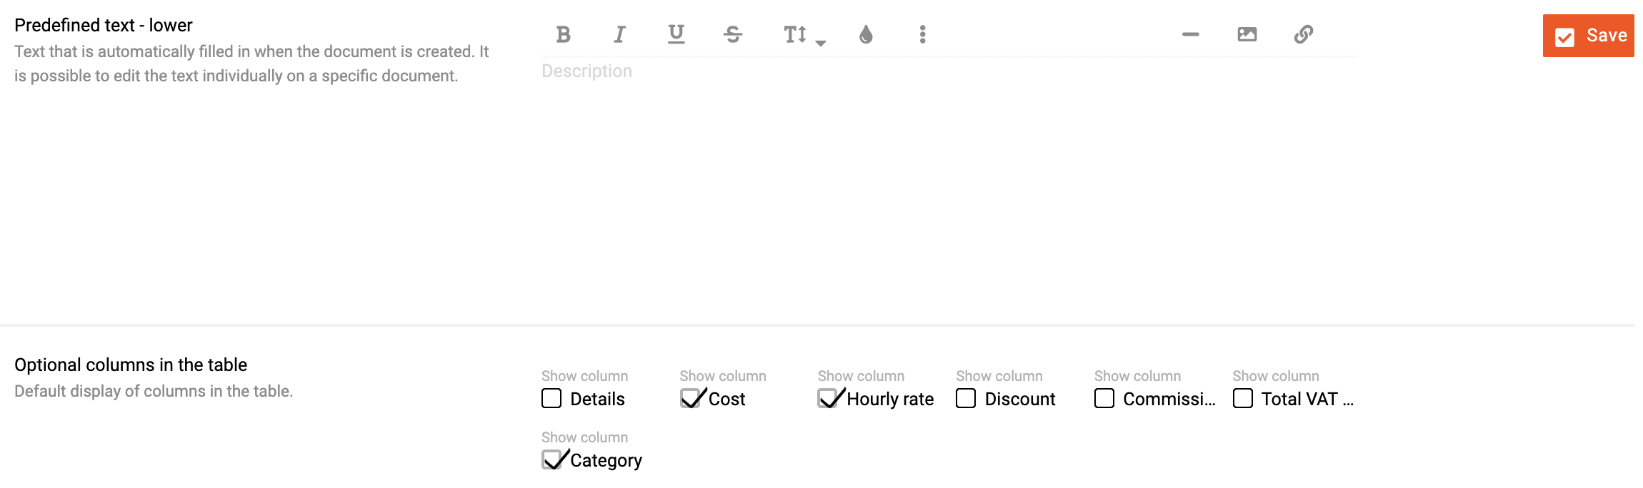Apply strikethrough formatting

(733, 34)
